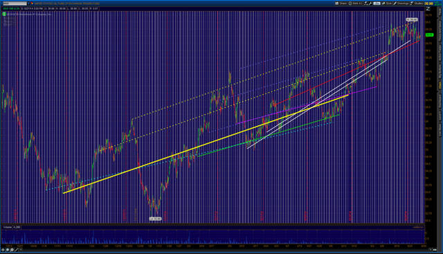The width and height of the screenshot is (443, 254).
Task: Expand the symbol selector dropdown arrow
Action: [x=28, y=3]
